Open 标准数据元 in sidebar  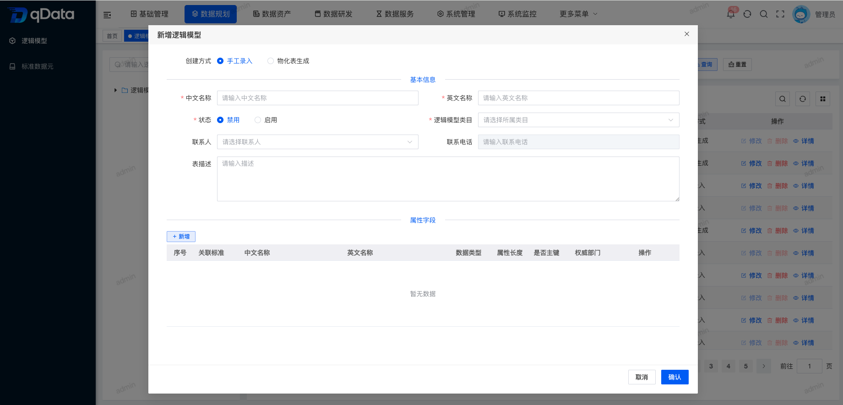38,66
